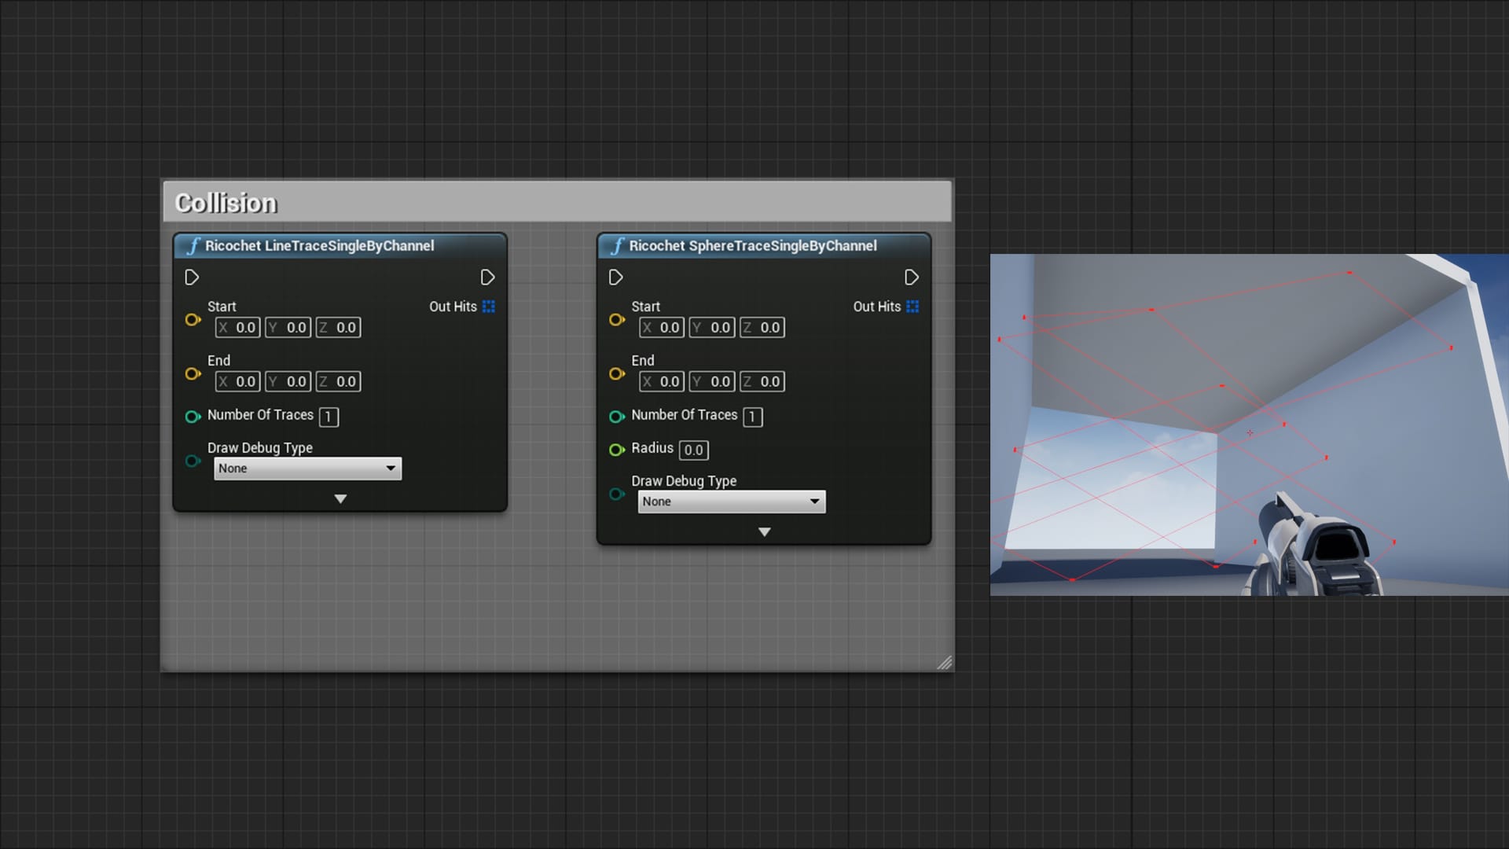The width and height of the screenshot is (1509, 849).
Task: Click End vector pin on SphereTrace node
Action: (617, 373)
